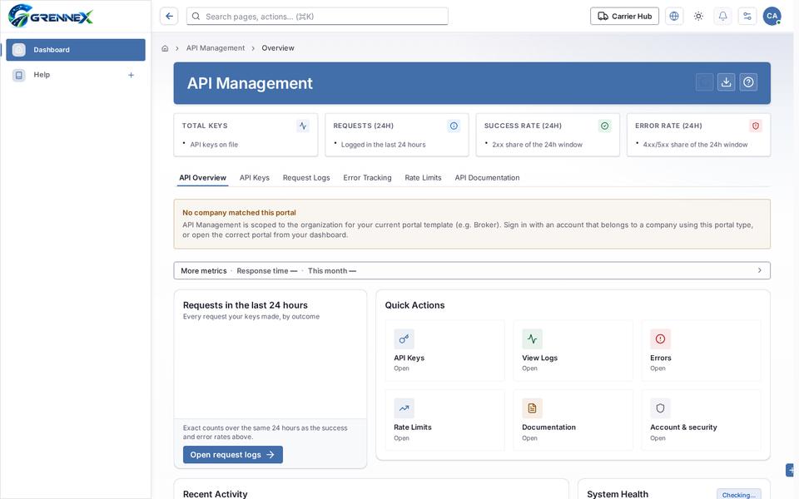Screen dimensions: 799x499
Task: Switch to the Error Tracking tab
Action: click(367, 178)
